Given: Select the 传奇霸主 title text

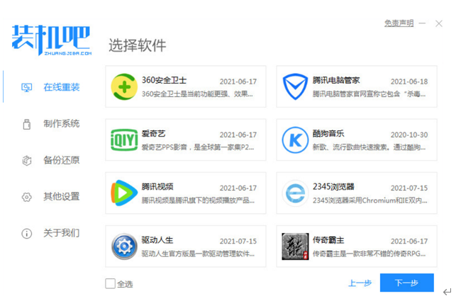Looking at the screenshot, I should click(328, 240).
